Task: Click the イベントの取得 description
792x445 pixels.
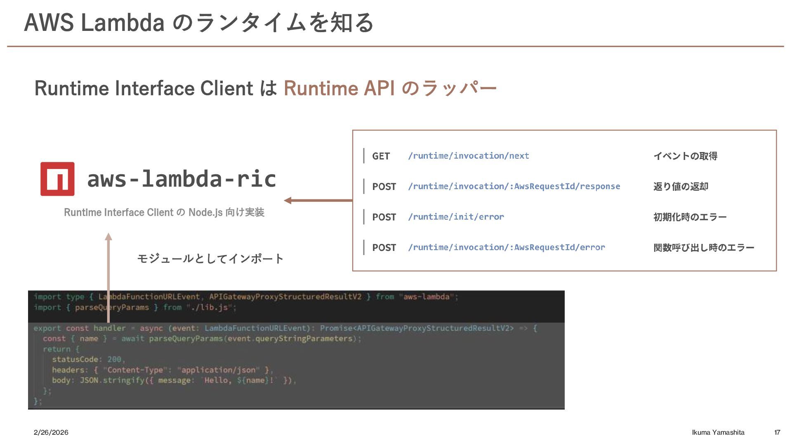Action: 685,156
